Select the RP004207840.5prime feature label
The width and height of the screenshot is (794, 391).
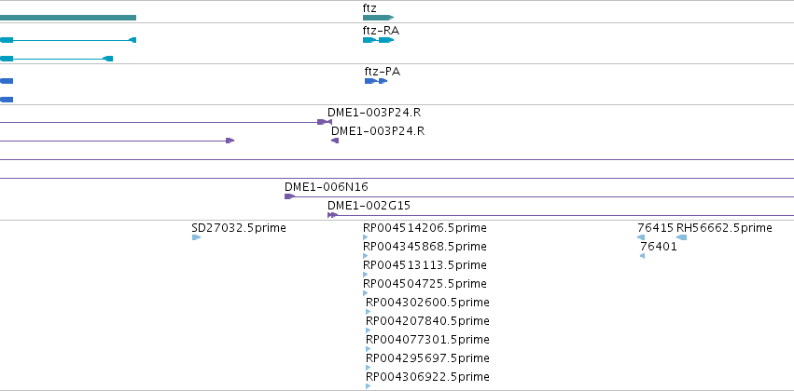coord(427,321)
